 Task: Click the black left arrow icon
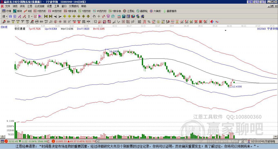pos(55,17)
